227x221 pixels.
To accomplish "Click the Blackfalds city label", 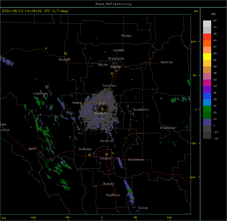I will pos(116,59).
